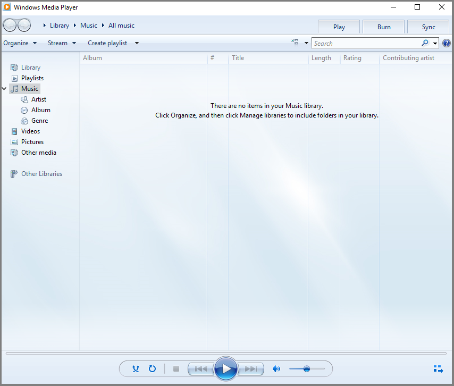Viewport: 454px width, 386px height.
Task: Open the View options dropdown arrow
Action: (x=306, y=43)
